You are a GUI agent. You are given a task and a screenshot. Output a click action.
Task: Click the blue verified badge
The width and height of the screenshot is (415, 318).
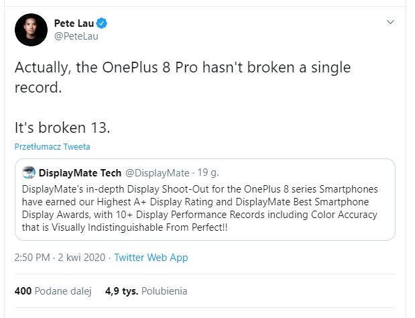(x=104, y=24)
